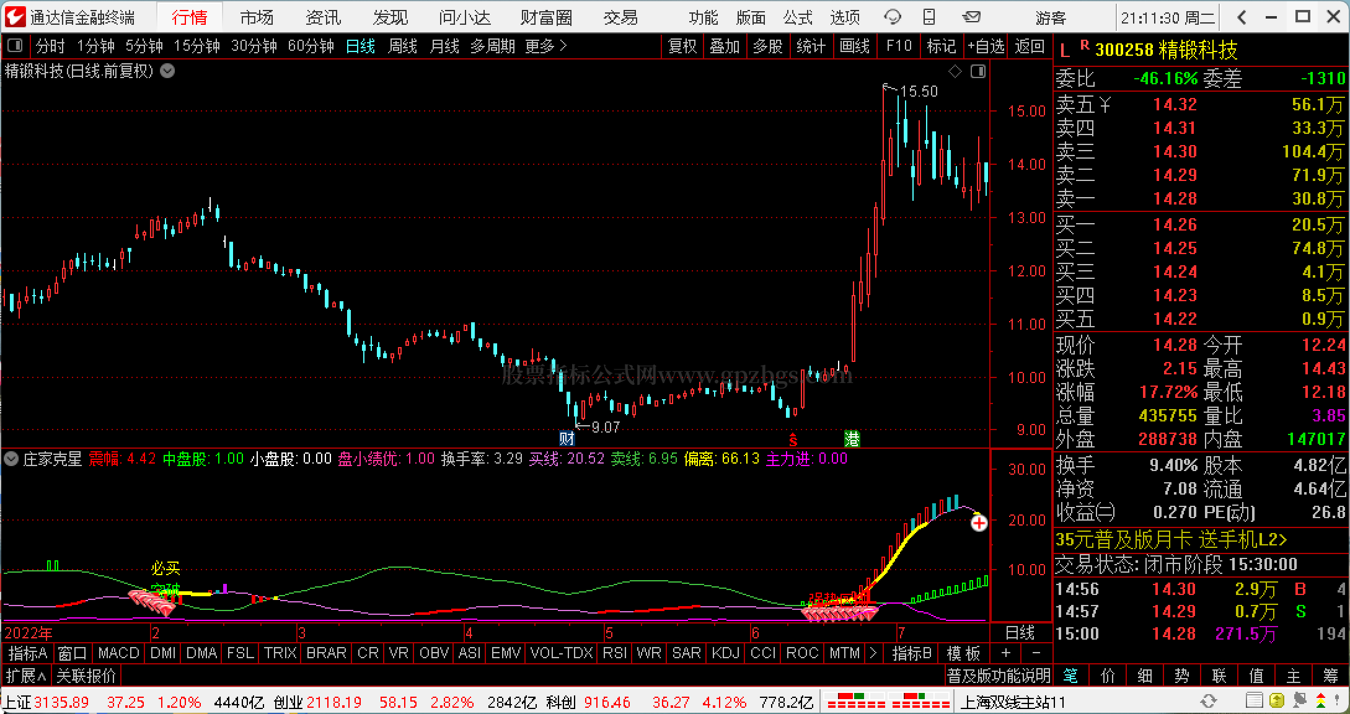
Task: Click the 35元普及版月卡 promo link
Action: (1171, 540)
